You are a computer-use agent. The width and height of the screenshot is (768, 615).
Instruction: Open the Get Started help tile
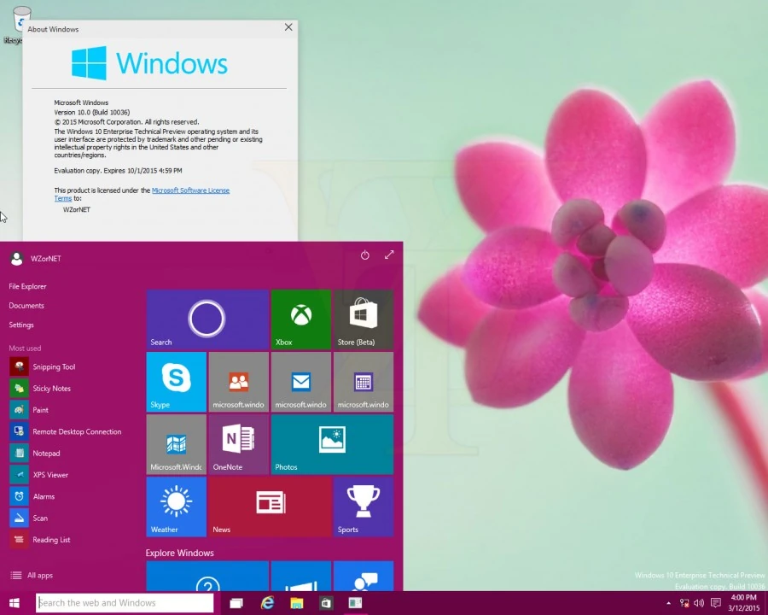coord(207,577)
